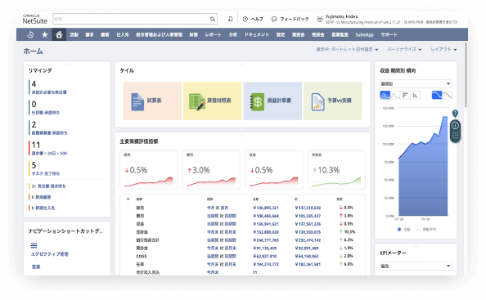The width and height of the screenshot is (486, 300).
Task: Select the highlighted blue smoothing curve toggle
Action: [x=437, y=95]
